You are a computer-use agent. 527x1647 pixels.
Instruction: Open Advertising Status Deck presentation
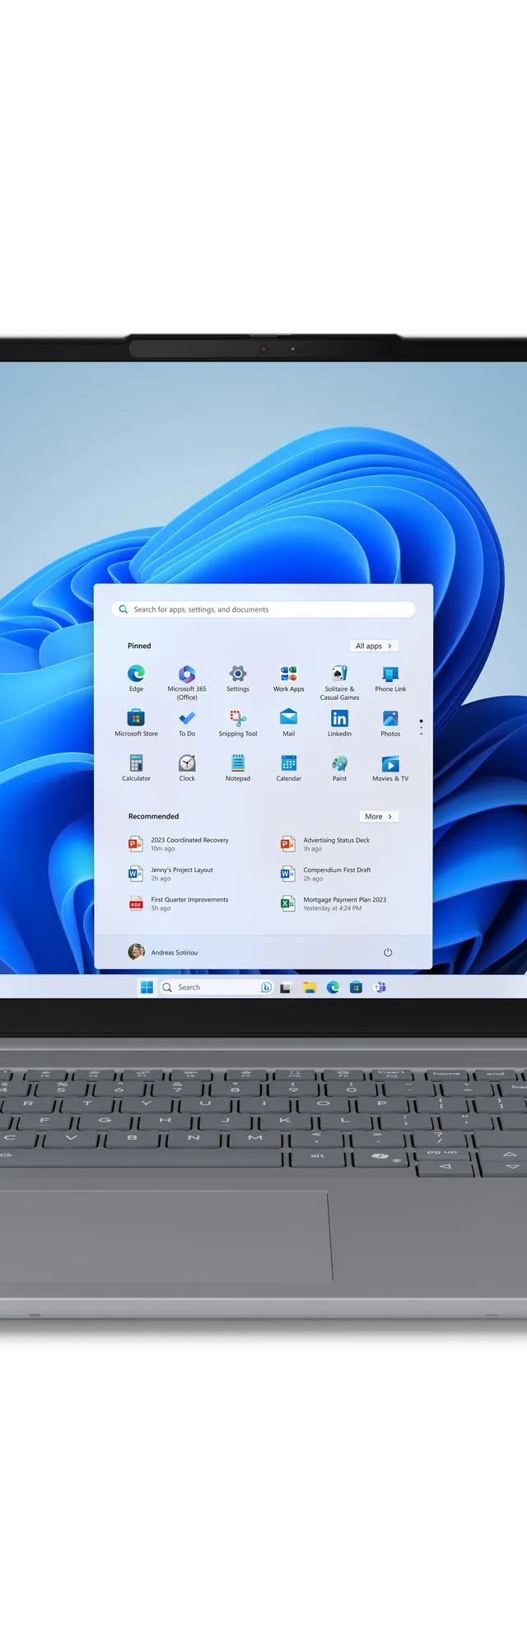pos(325,844)
